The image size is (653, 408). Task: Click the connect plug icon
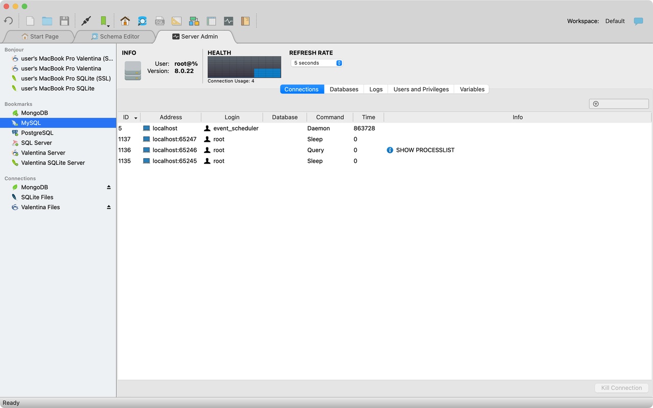(86, 21)
